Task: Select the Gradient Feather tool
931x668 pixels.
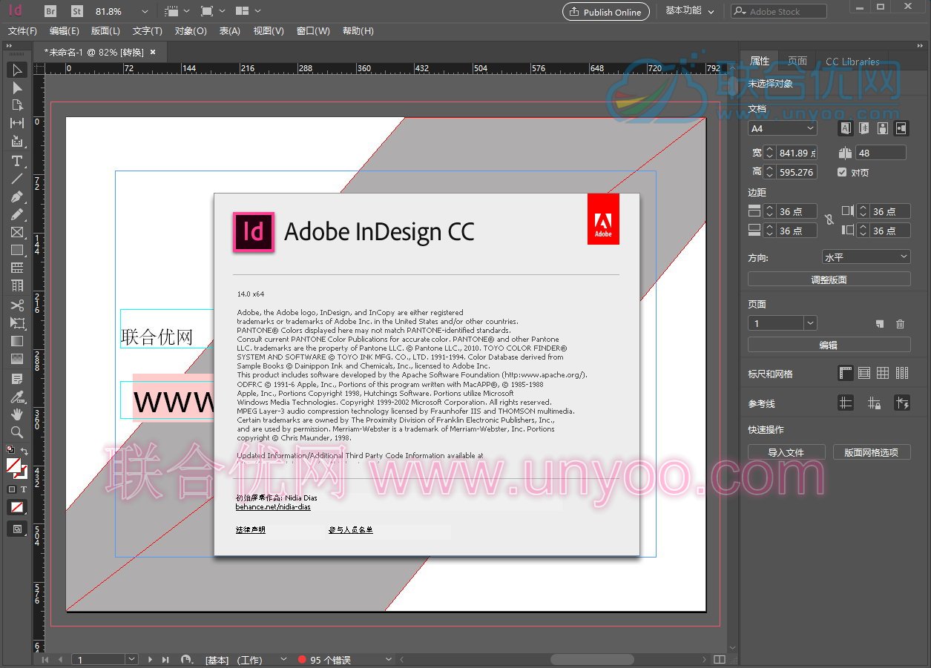Action: (17, 359)
